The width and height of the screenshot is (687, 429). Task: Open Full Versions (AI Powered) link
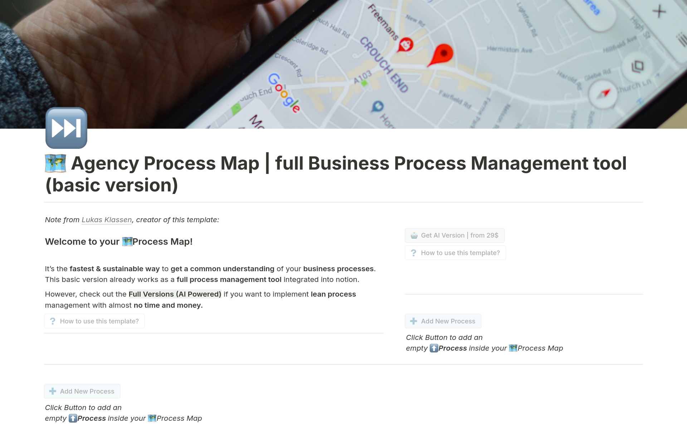pyautogui.click(x=175, y=294)
